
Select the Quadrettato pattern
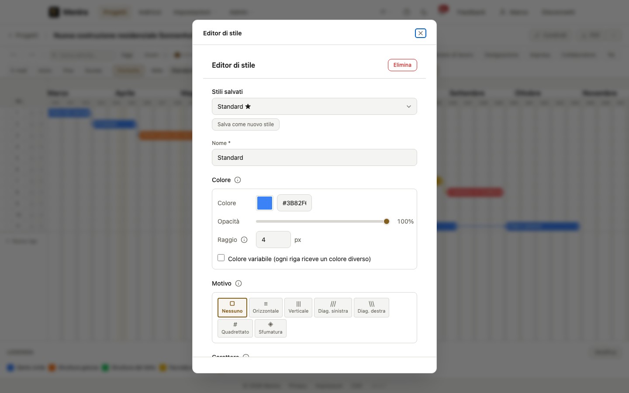(x=235, y=328)
